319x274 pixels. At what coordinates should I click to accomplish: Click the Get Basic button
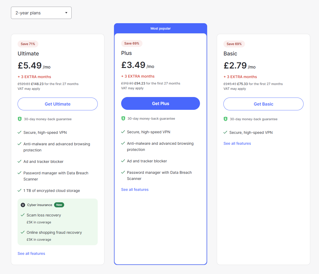[x=263, y=104]
